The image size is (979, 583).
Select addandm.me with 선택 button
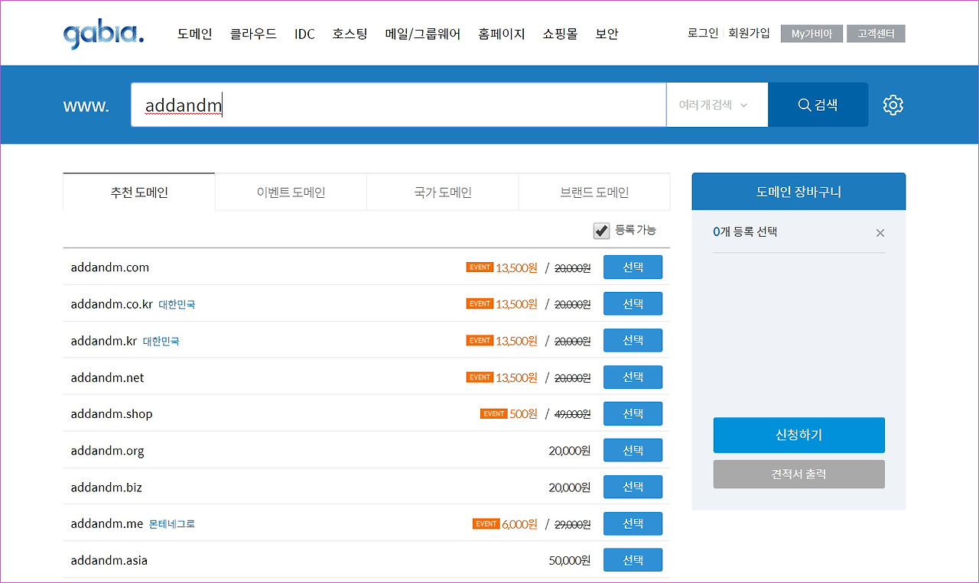(x=633, y=524)
